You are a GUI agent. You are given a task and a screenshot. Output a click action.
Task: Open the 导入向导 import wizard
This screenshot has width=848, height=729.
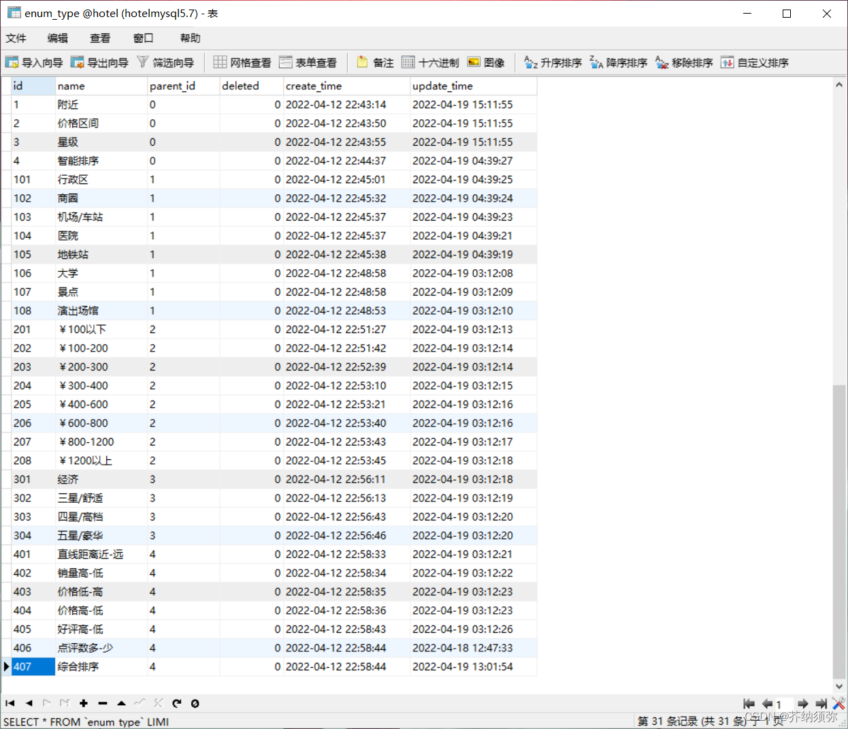[34, 63]
